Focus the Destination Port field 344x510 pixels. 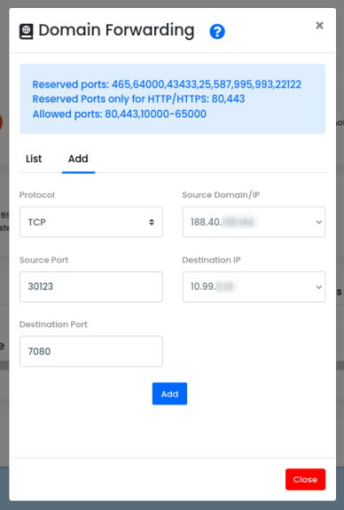coord(91,351)
